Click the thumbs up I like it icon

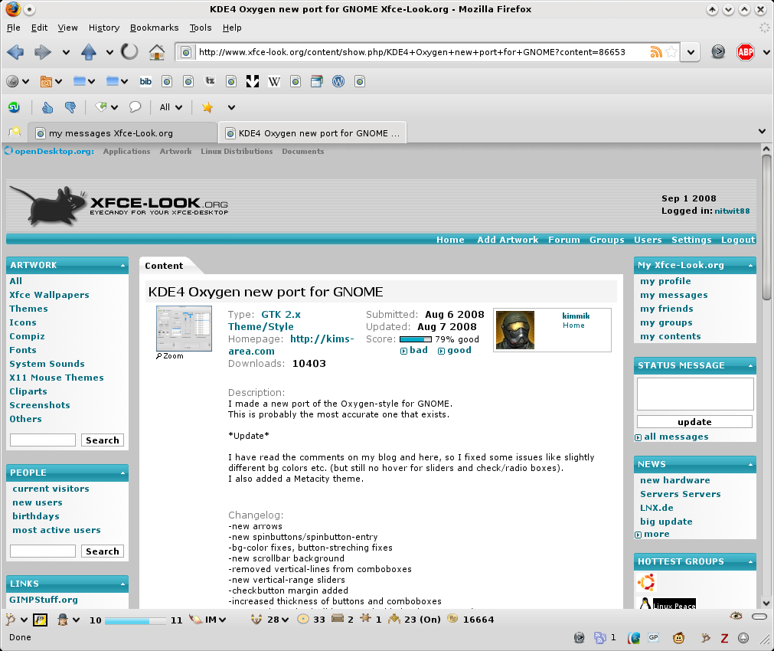click(47, 107)
